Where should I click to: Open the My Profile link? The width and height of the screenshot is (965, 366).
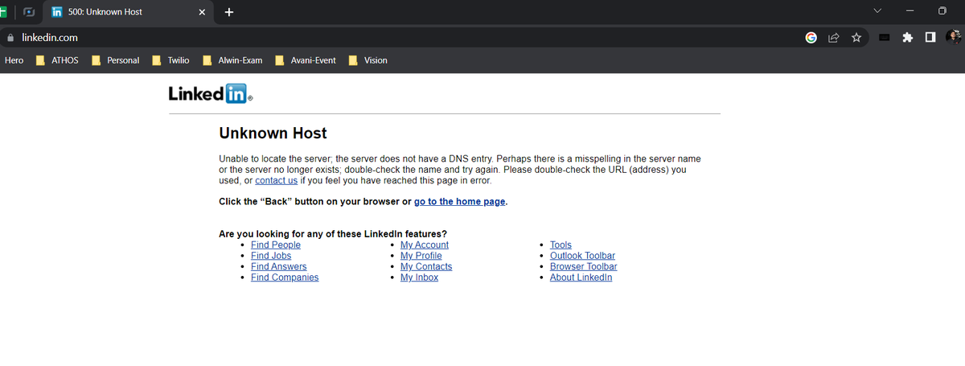tap(421, 256)
